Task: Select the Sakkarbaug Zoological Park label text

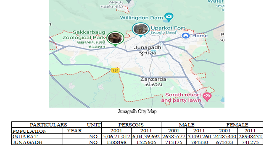Action: click(x=84, y=35)
